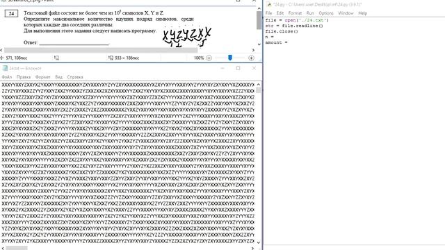This screenshot has height=250, width=445.
Task: Click 'Ответ:' answer line in Paint image
Action: (x=67, y=42)
